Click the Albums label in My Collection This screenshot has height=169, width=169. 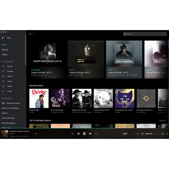pos(10,76)
